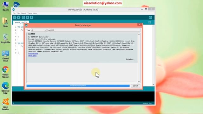
Task: Open the File menu
Action: point(14,13)
